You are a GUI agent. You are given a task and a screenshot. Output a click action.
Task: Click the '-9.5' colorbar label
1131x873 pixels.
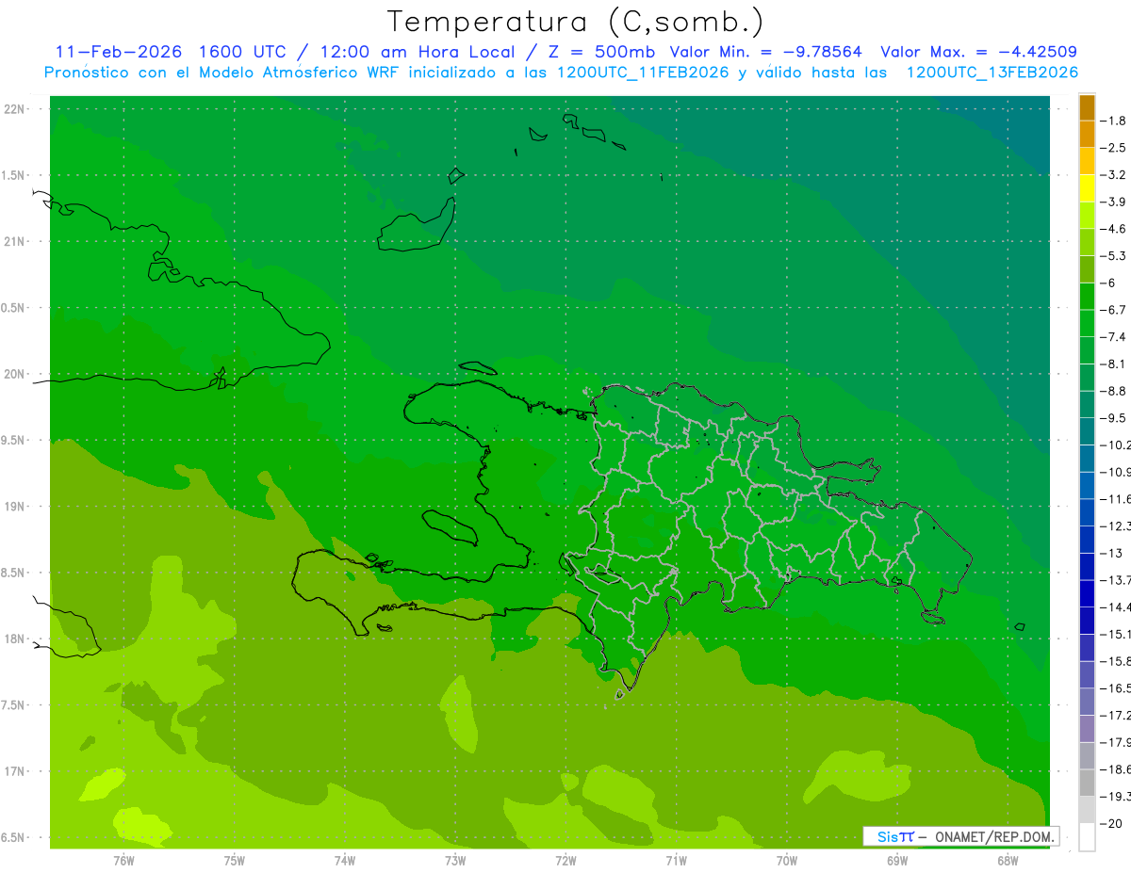[1113, 417]
